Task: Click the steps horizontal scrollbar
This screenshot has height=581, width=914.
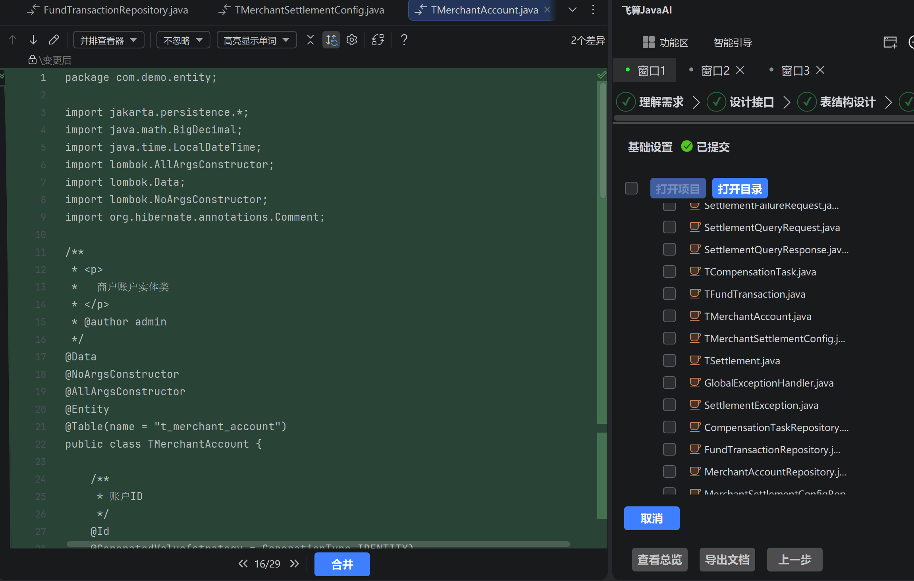Action: (763, 118)
